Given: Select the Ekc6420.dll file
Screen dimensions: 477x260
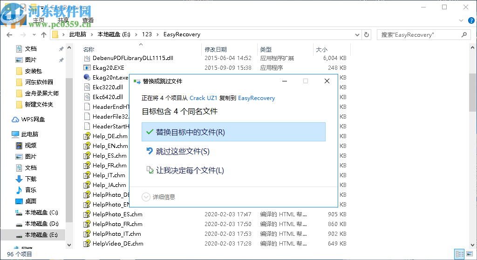Looking at the screenshot, I should (108, 97).
